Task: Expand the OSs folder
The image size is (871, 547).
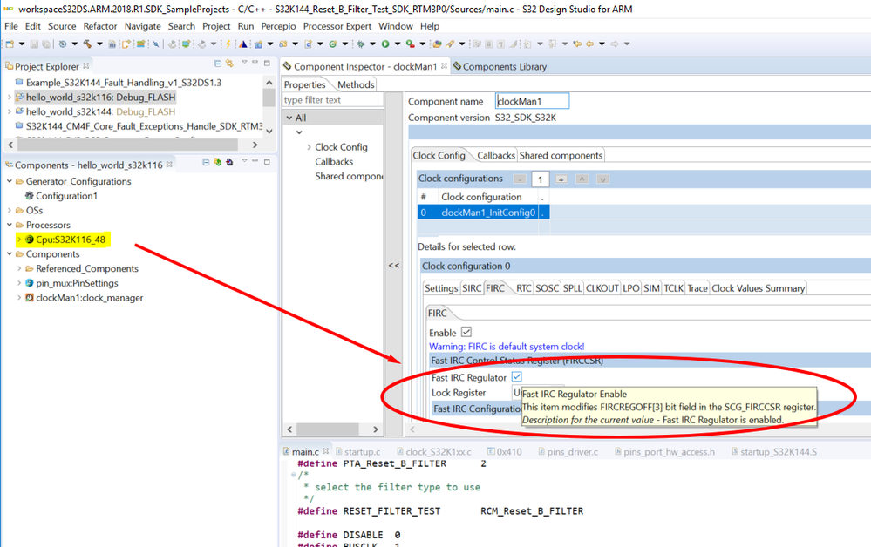Action: (10, 210)
